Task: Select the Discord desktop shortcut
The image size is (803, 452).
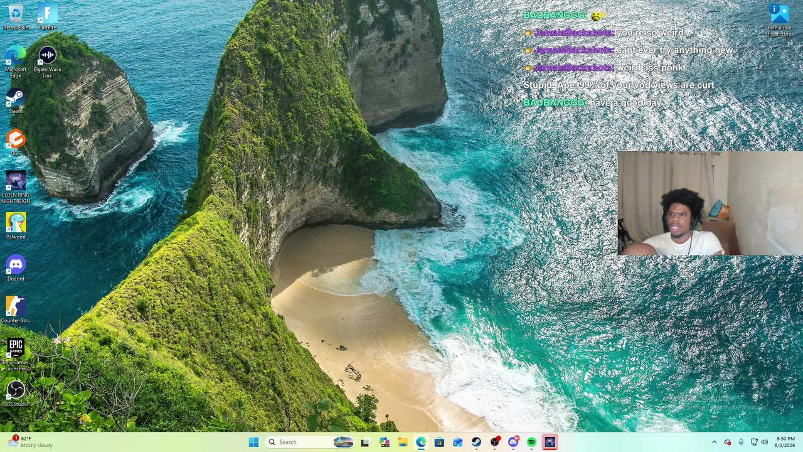Action: [x=16, y=269]
